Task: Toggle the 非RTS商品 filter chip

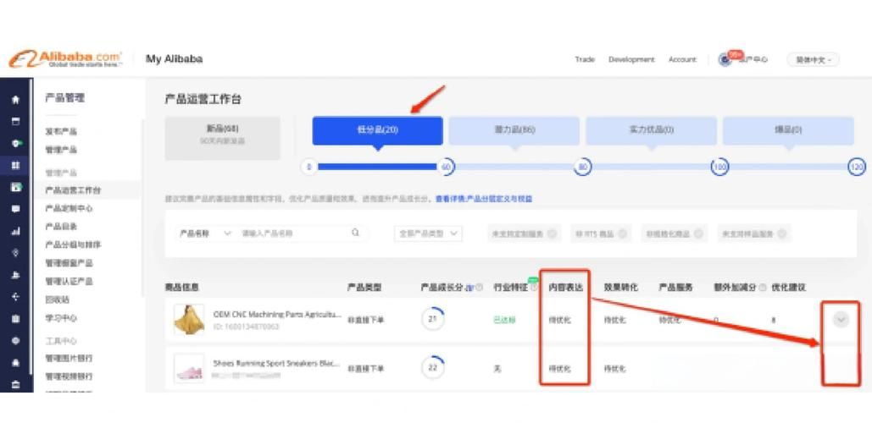Action: [601, 233]
